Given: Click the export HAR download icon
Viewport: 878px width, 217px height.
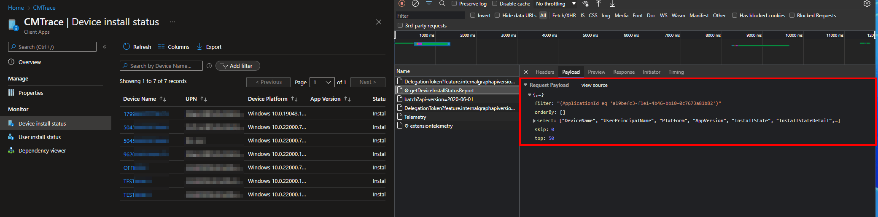Looking at the screenshot, I should [612, 3].
